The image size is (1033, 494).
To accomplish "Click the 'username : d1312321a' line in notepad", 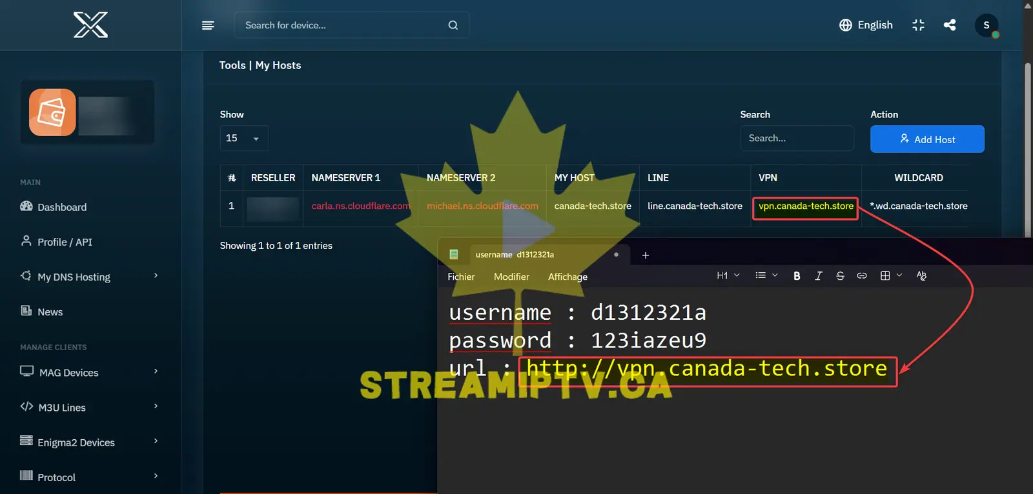I will (x=577, y=312).
